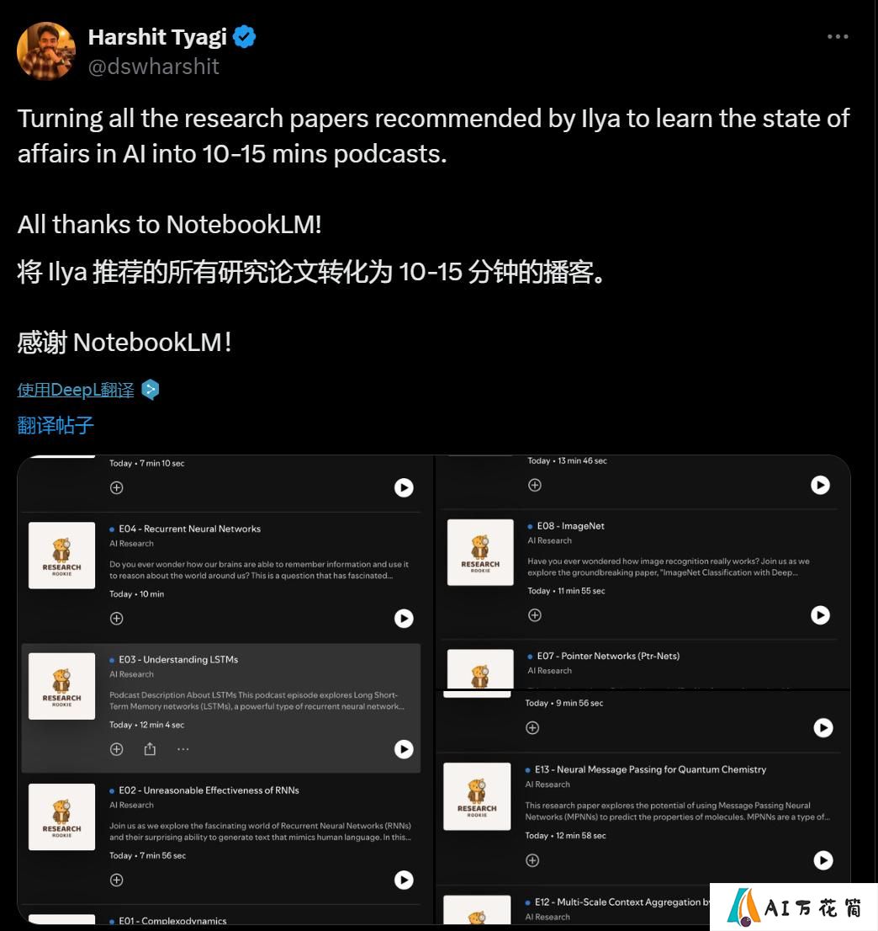
Task: Play the E08 ImageNet episode
Action: click(821, 615)
